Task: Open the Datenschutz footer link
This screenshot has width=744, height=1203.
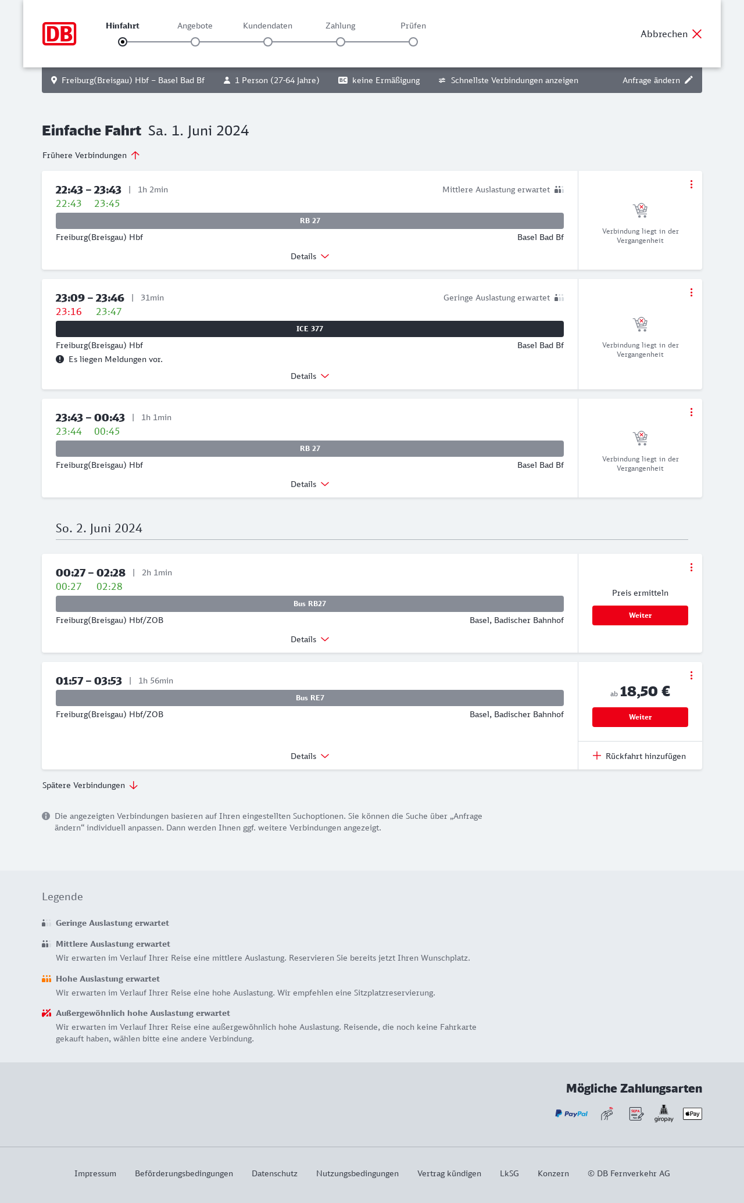Action: pos(274,1173)
